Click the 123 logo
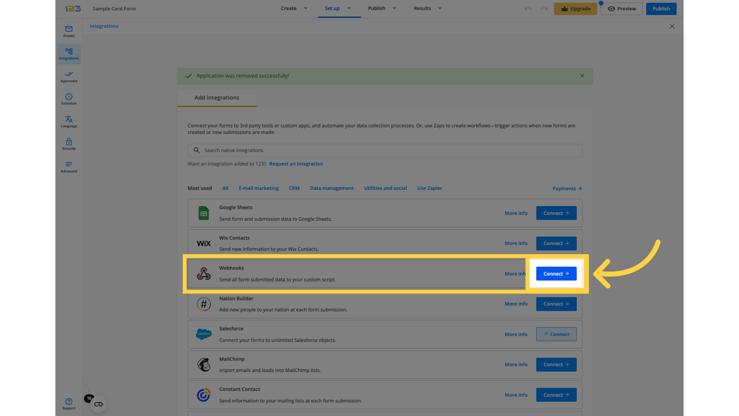 [73, 8]
